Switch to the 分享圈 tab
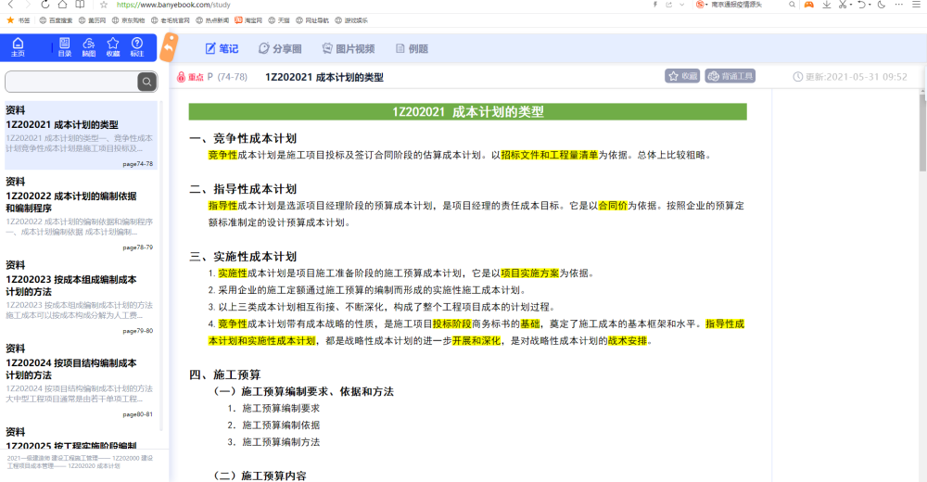The height and width of the screenshot is (482, 927). (x=280, y=48)
